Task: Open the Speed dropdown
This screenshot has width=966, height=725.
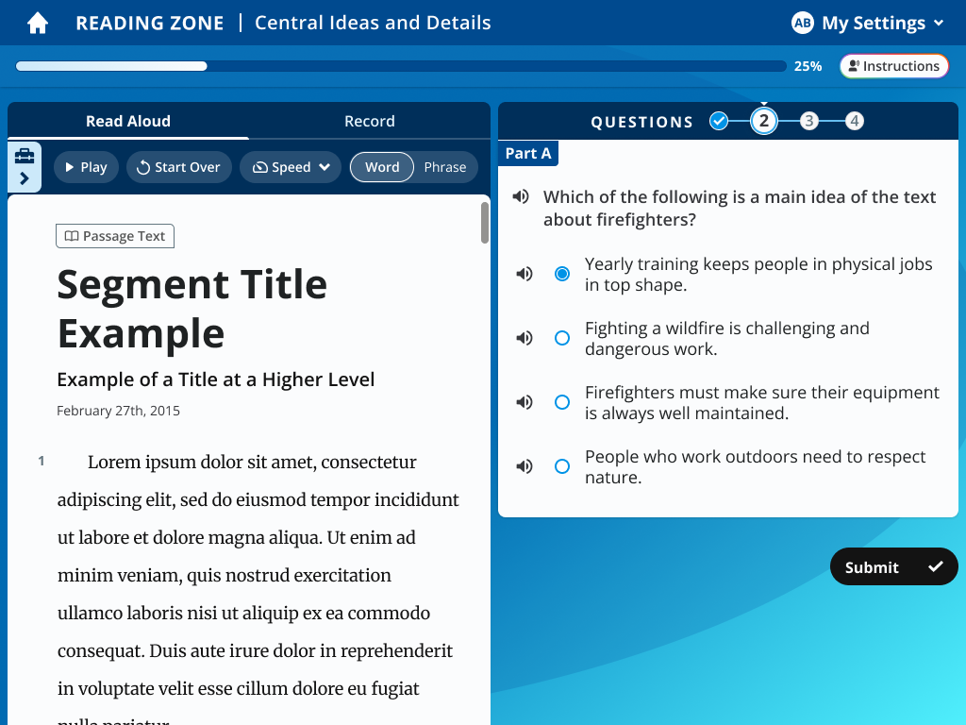Action: [x=291, y=167]
